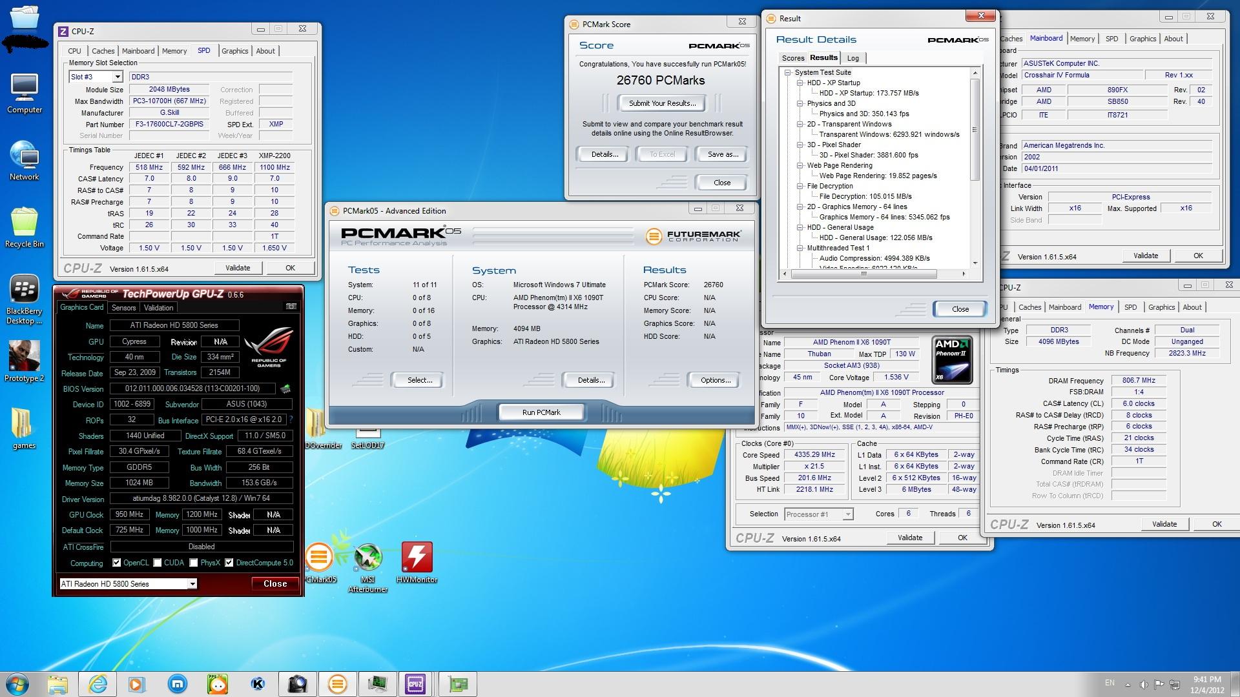Toggle the DirectCompute 5.0 checkbox

coord(229,563)
